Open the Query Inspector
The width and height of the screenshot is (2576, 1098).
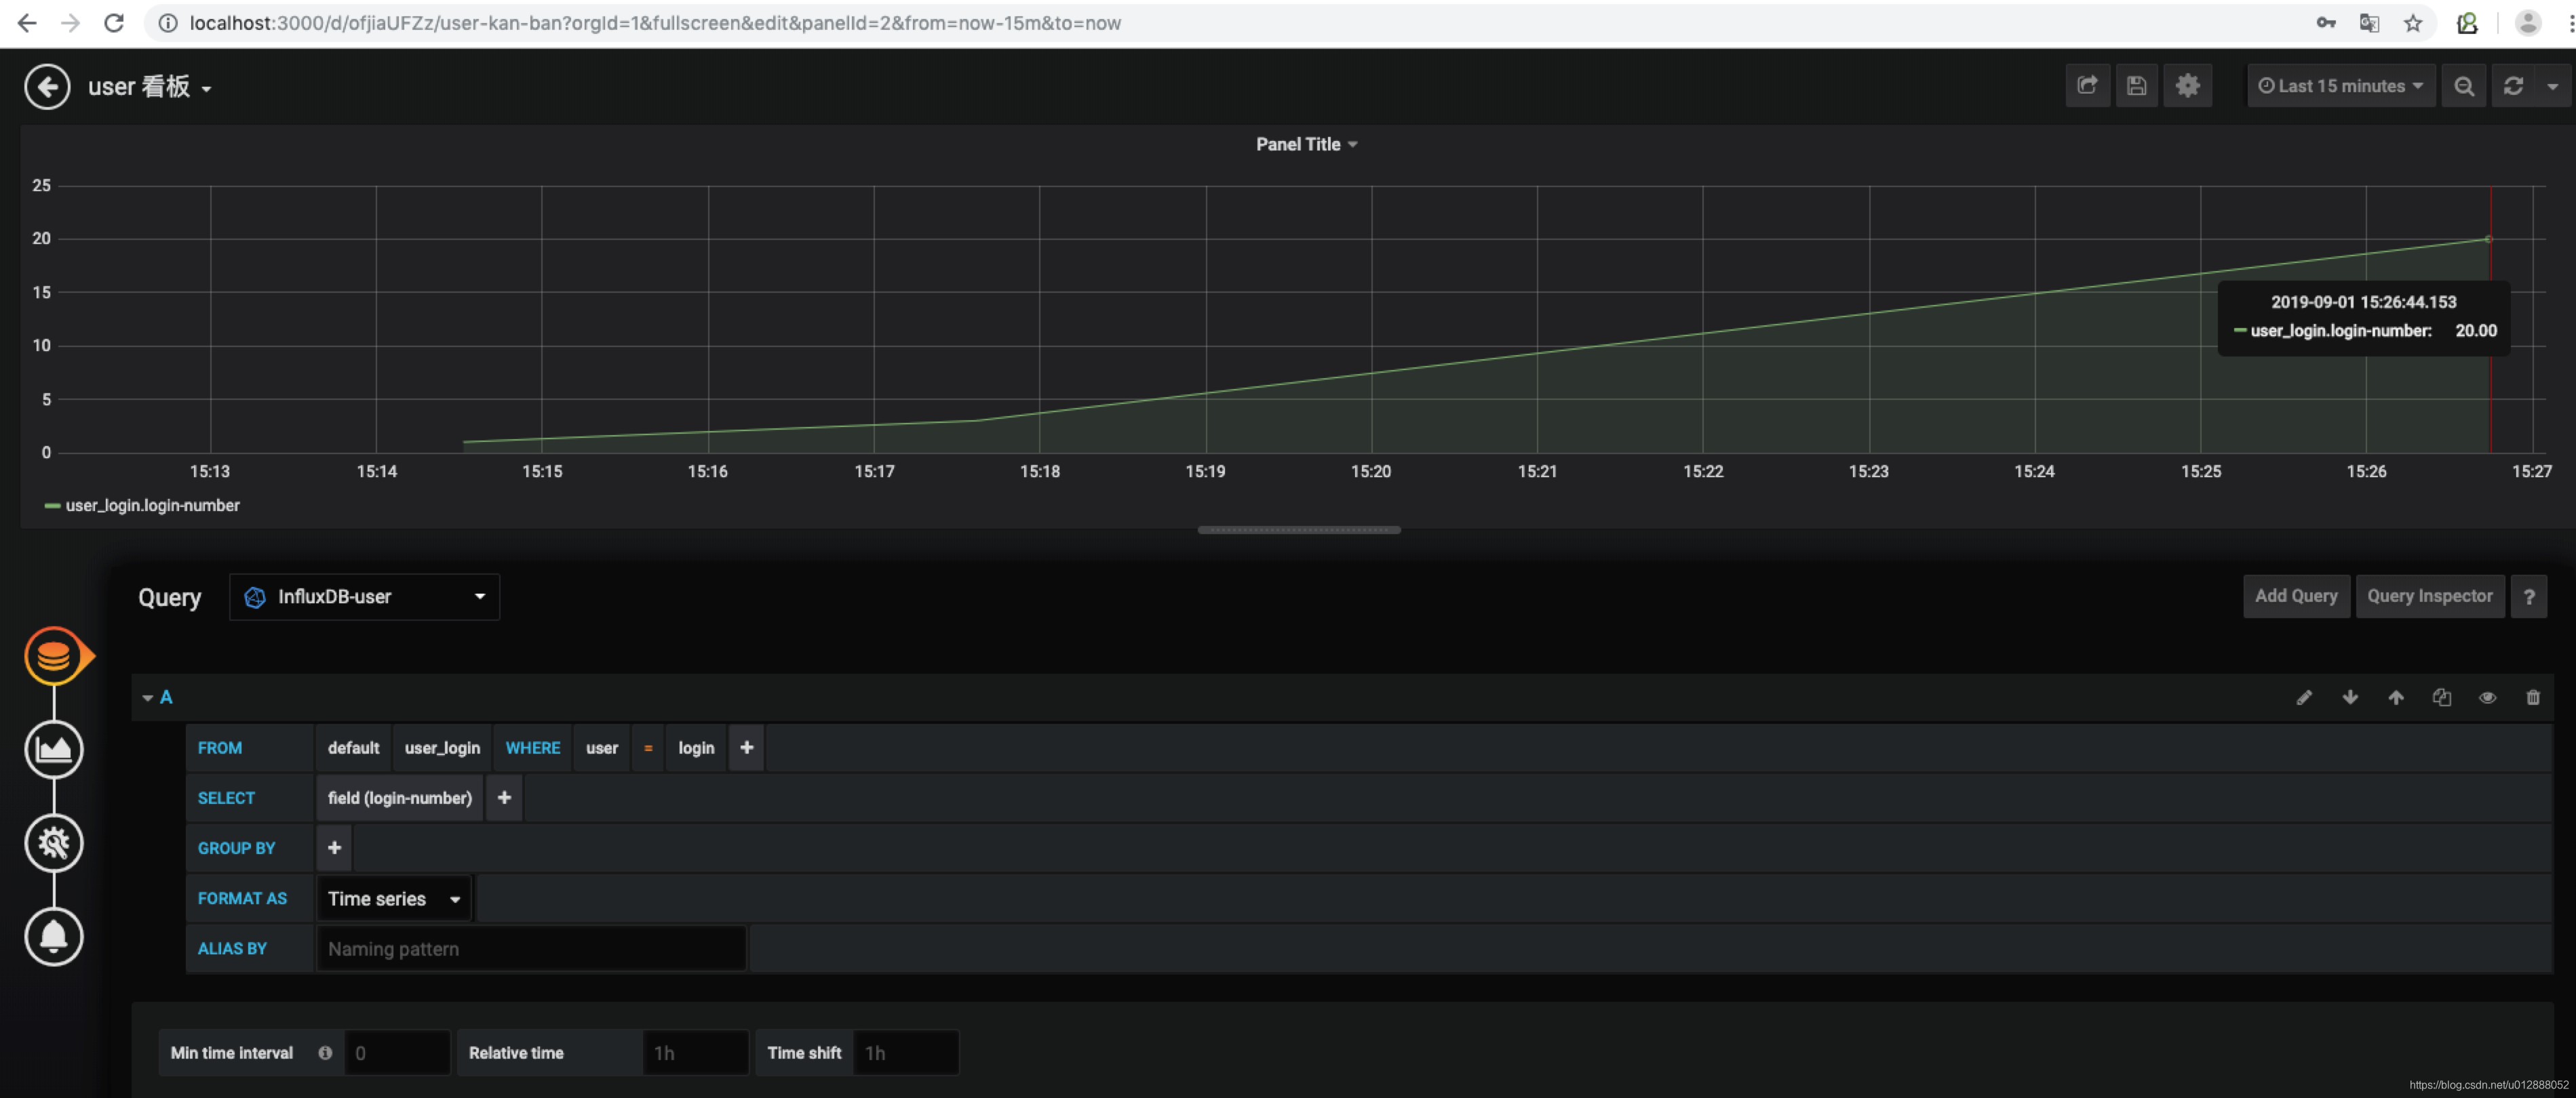pos(2430,596)
